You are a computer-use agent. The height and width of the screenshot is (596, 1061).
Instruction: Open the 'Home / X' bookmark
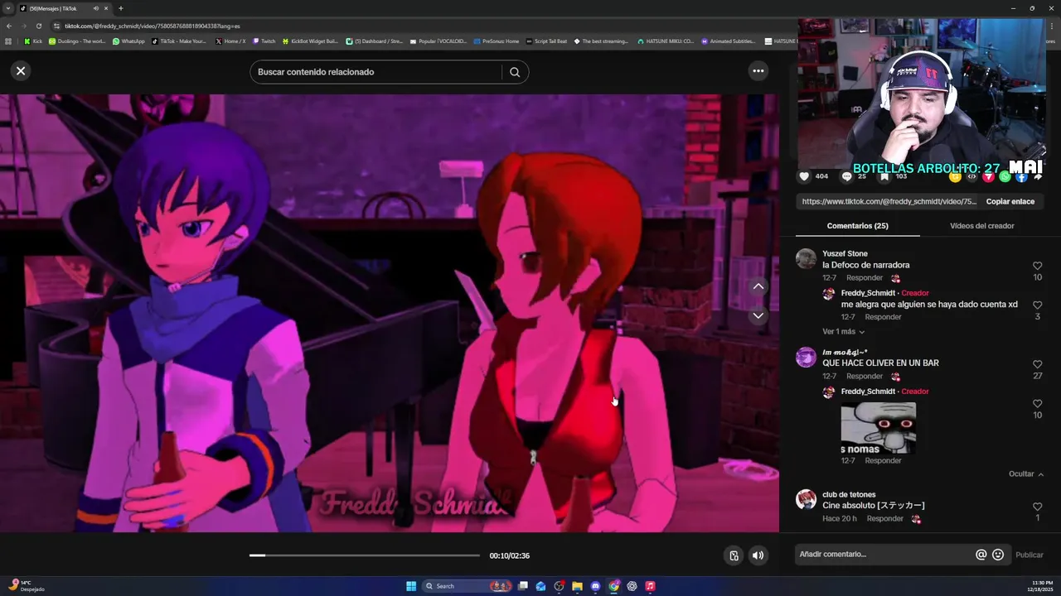tap(230, 41)
